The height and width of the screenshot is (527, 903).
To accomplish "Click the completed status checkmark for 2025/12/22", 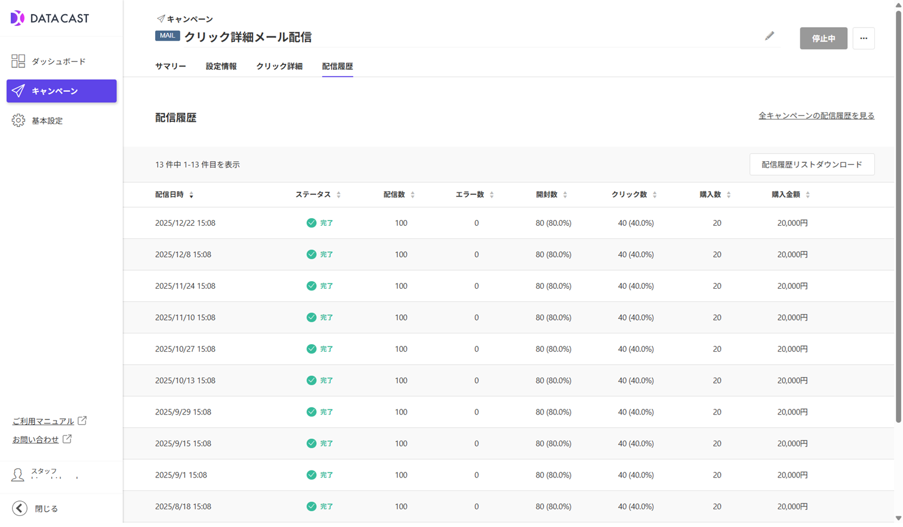I will pos(312,223).
